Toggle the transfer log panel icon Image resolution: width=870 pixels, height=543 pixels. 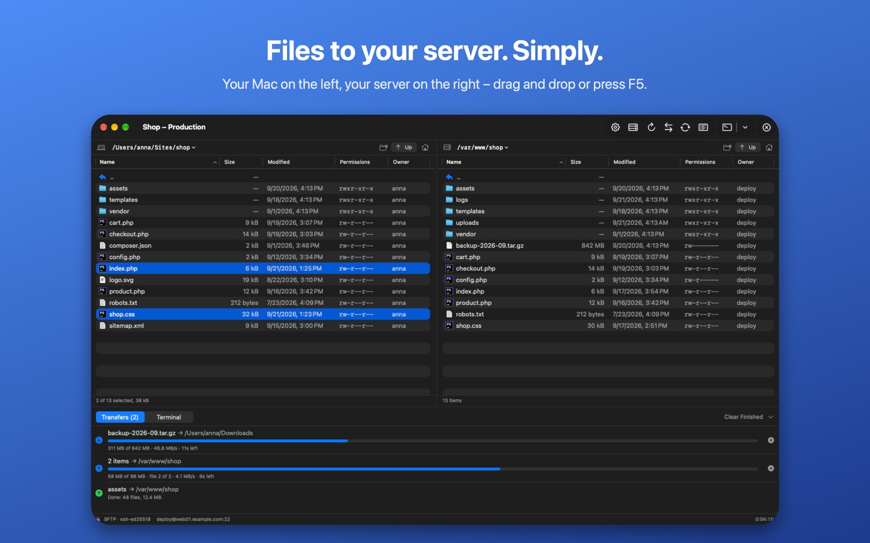click(703, 127)
